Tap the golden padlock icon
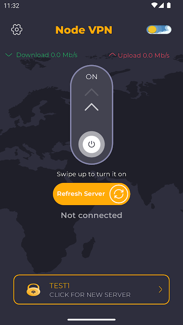183x325 pixels. tap(33, 290)
